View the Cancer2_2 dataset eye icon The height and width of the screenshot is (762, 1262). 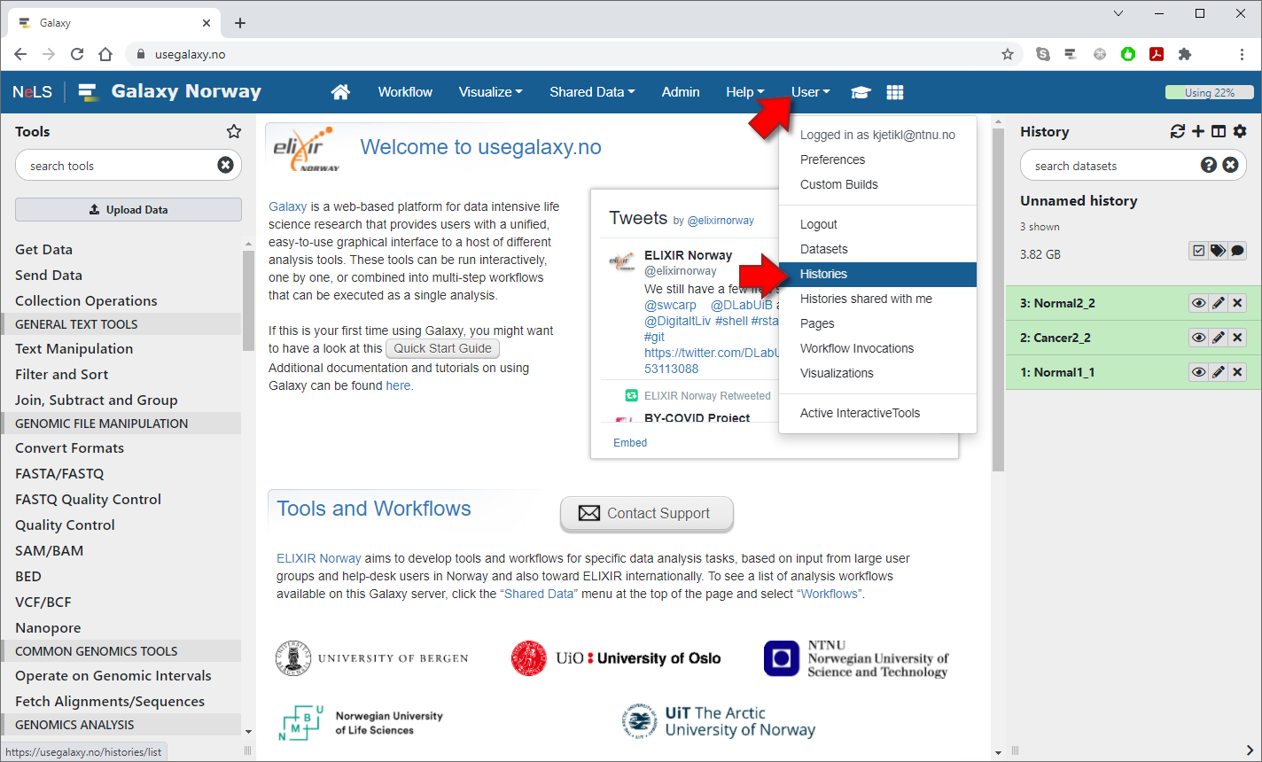click(x=1198, y=338)
